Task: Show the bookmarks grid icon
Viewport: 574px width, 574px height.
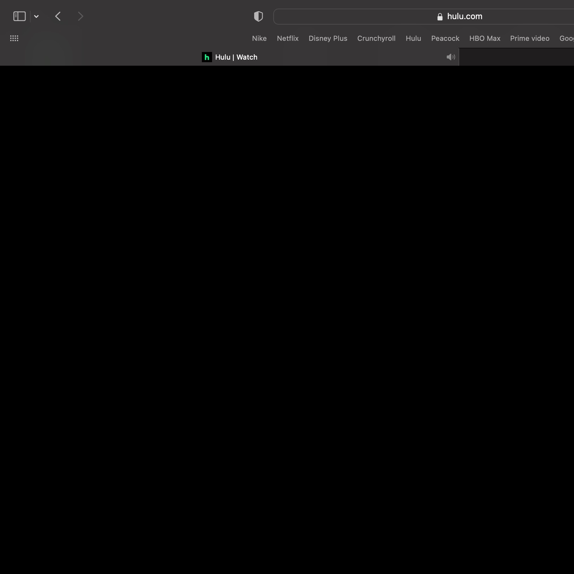Action: click(x=14, y=38)
